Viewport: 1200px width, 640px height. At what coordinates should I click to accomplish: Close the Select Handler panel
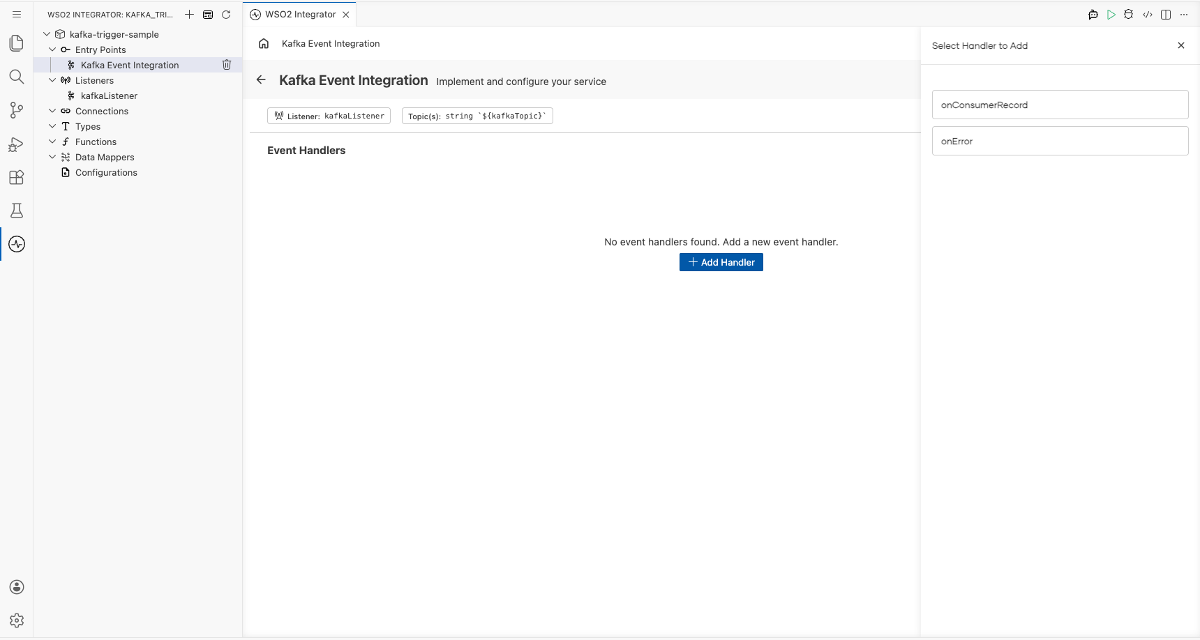[x=1181, y=45]
